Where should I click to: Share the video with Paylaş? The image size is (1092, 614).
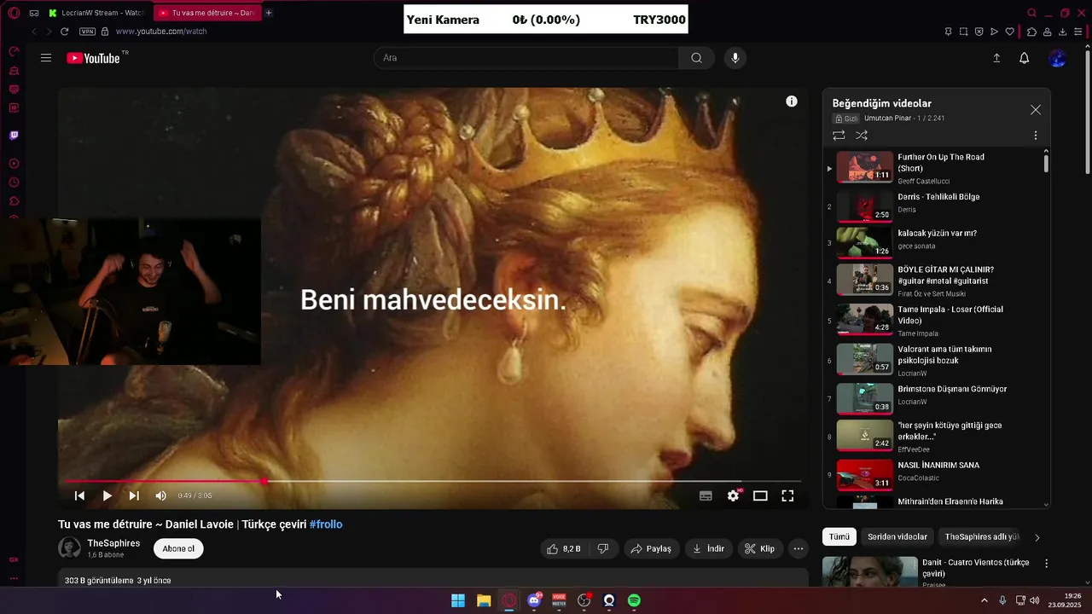pyautogui.click(x=651, y=548)
